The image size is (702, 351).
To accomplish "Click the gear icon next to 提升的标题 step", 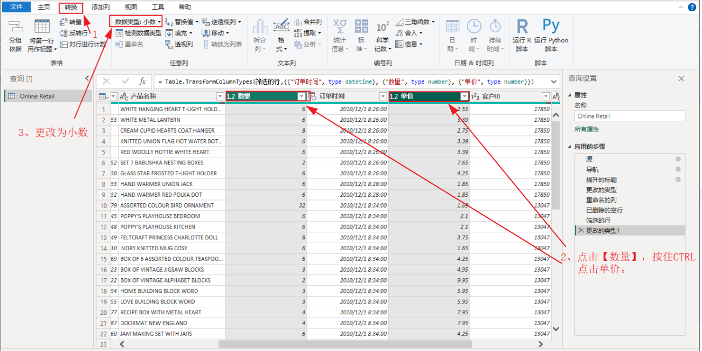I will (x=678, y=180).
